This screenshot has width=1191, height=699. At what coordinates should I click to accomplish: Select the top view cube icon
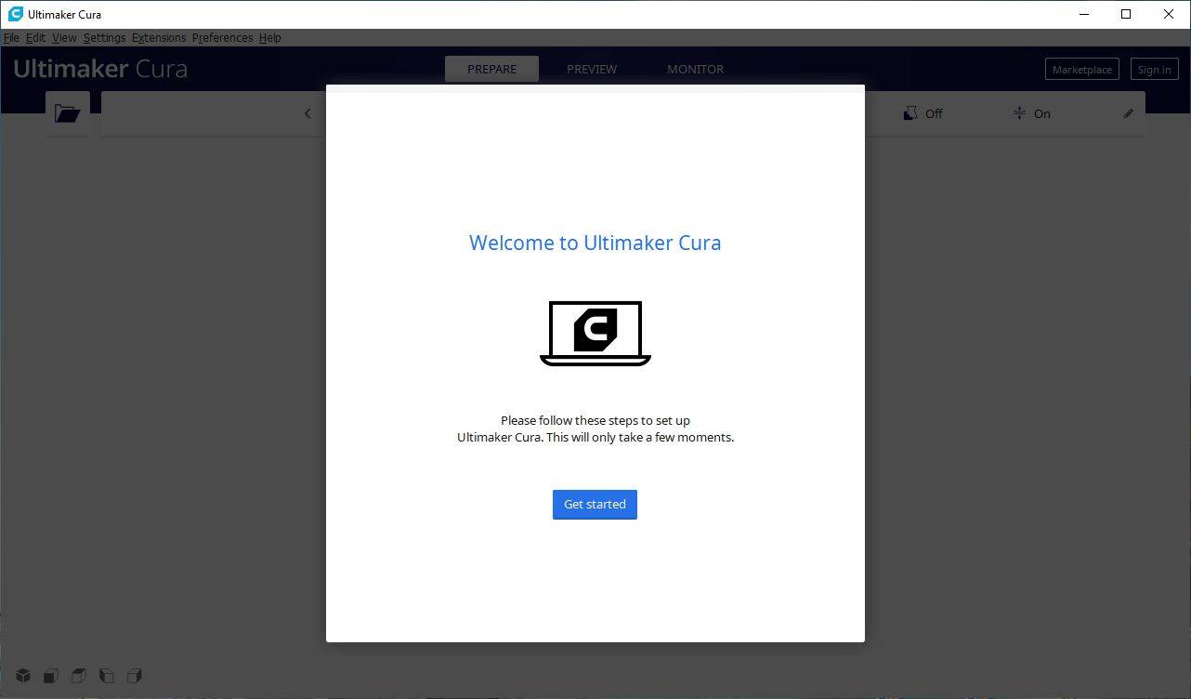[79, 676]
